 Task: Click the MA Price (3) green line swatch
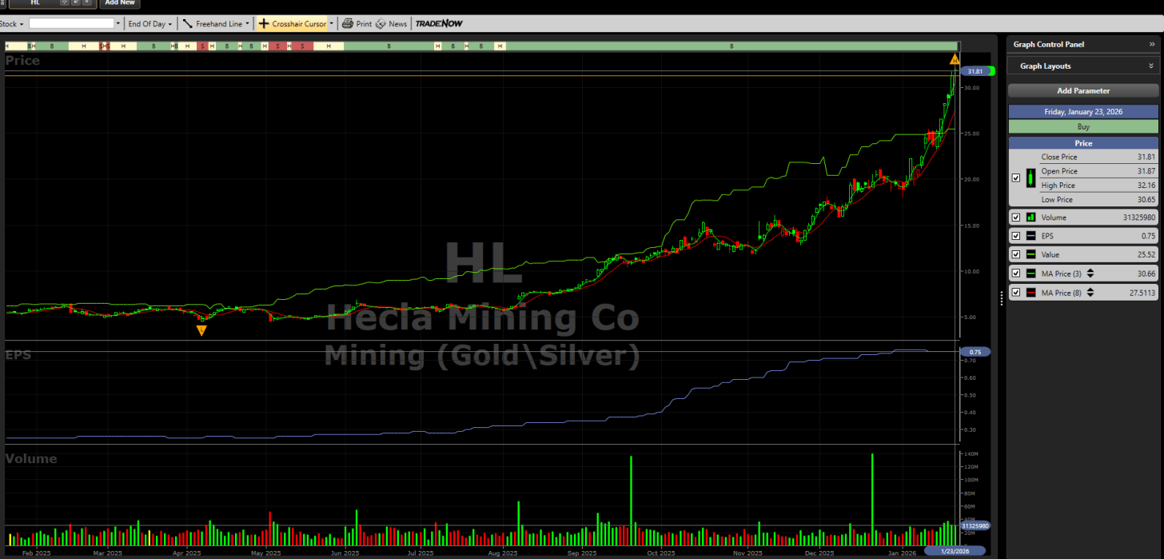coord(1030,274)
